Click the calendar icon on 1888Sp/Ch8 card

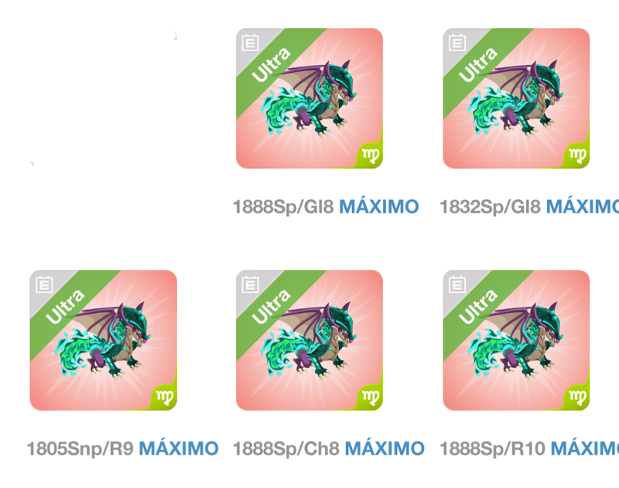coord(250,284)
